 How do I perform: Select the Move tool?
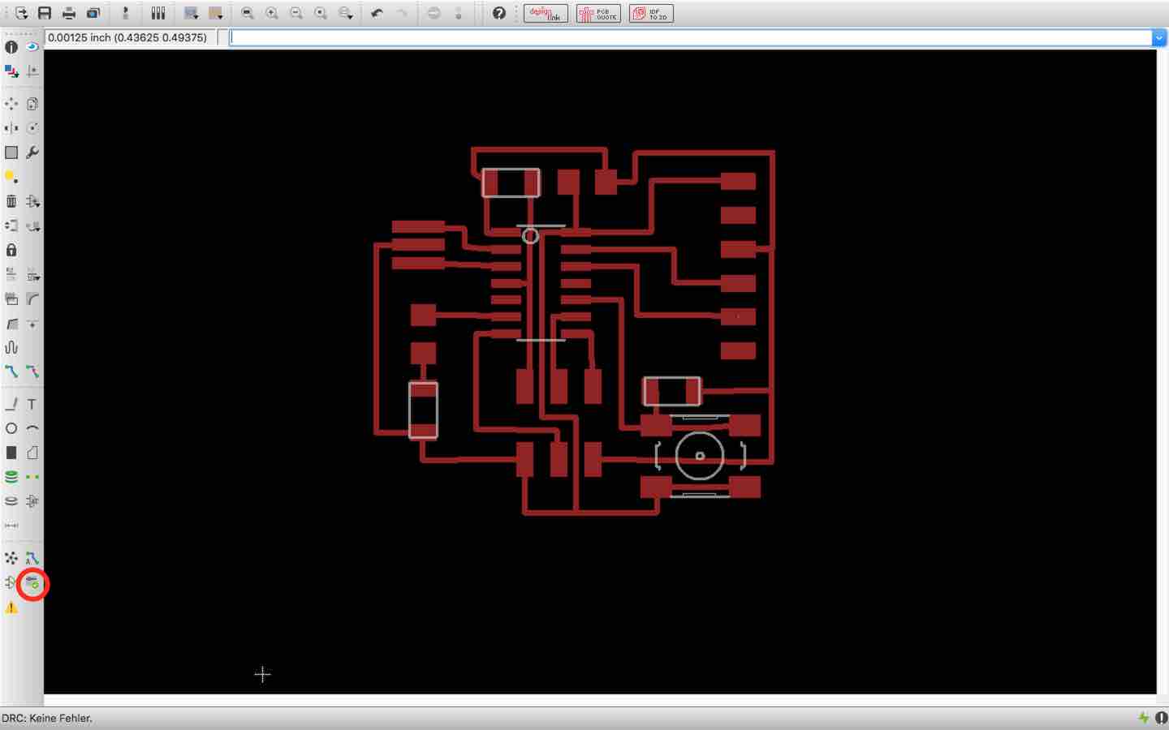pos(11,104)
